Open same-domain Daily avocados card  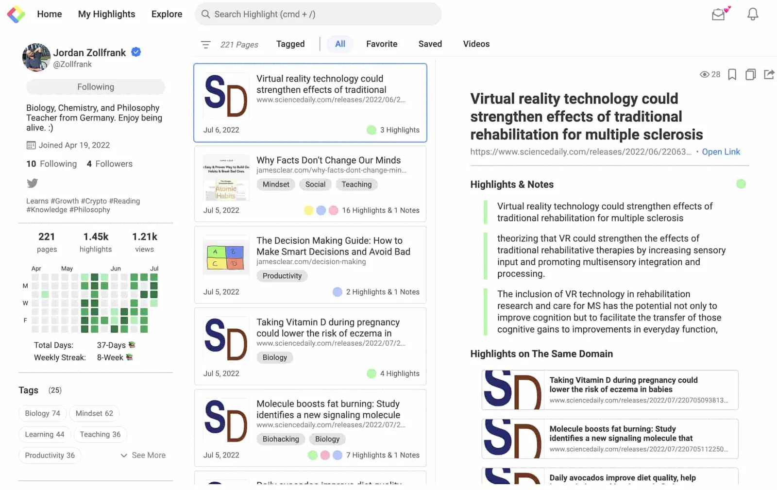click(x=610, y=476)
